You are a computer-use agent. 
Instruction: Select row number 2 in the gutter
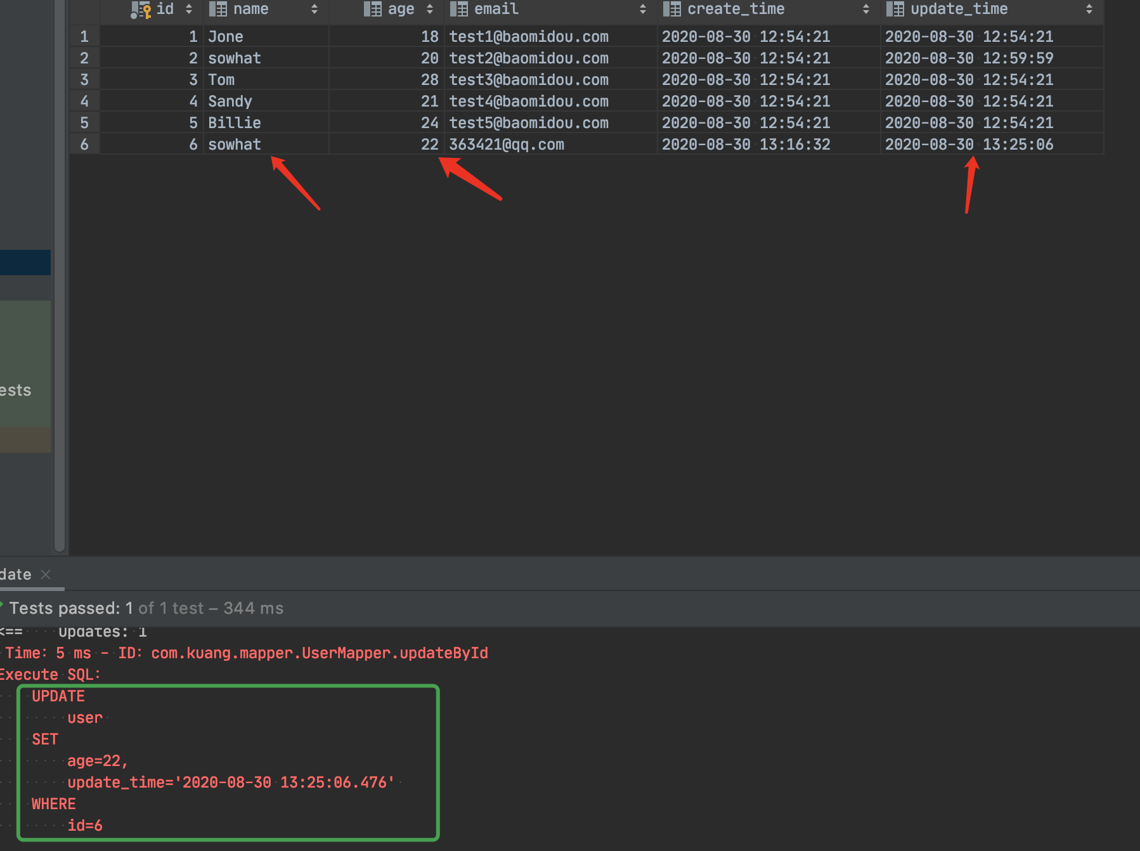pos(84,58)
